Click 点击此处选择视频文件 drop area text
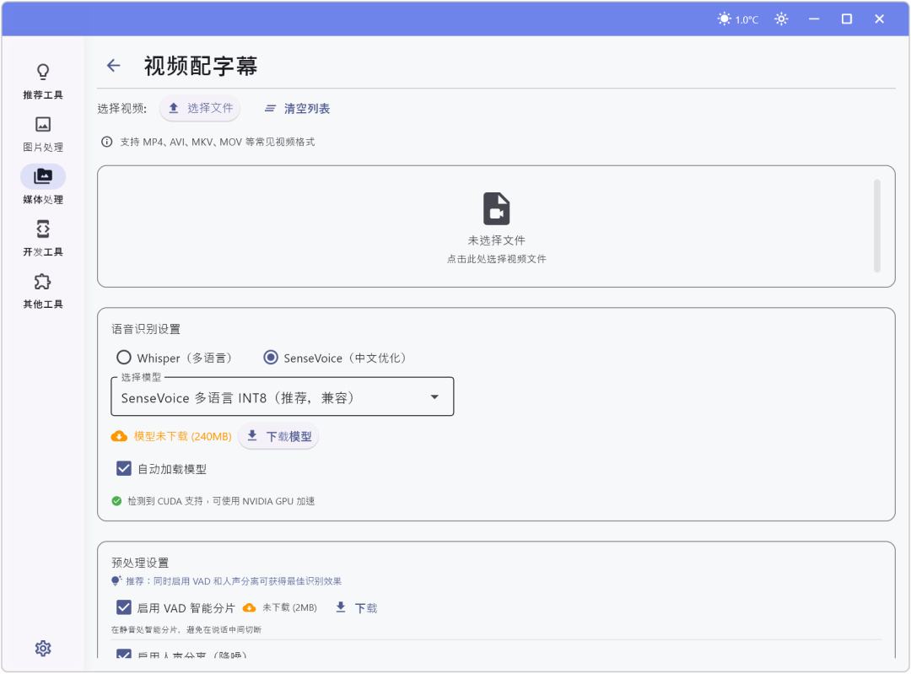 (x=496, y=259)
